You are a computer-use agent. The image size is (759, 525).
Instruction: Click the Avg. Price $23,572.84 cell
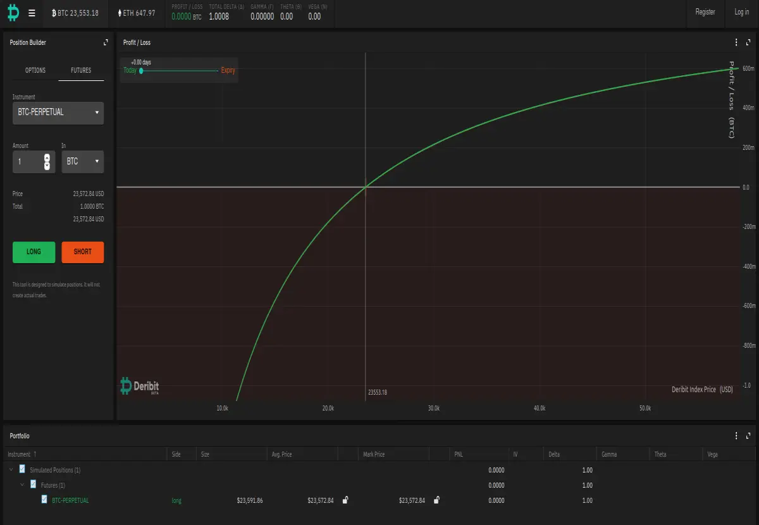pos(321,500)
